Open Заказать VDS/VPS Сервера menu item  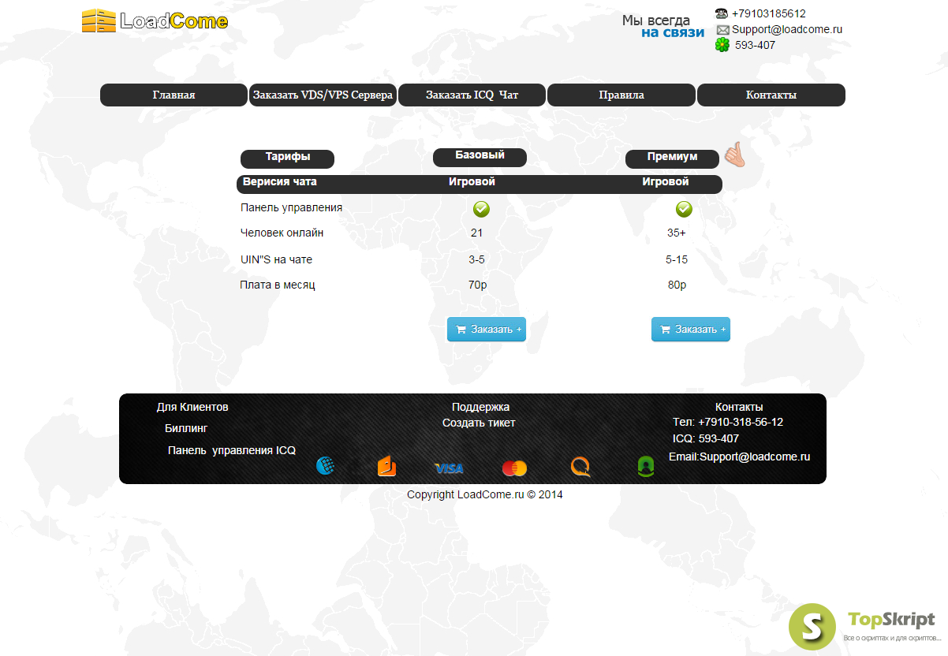pos(323,95)
